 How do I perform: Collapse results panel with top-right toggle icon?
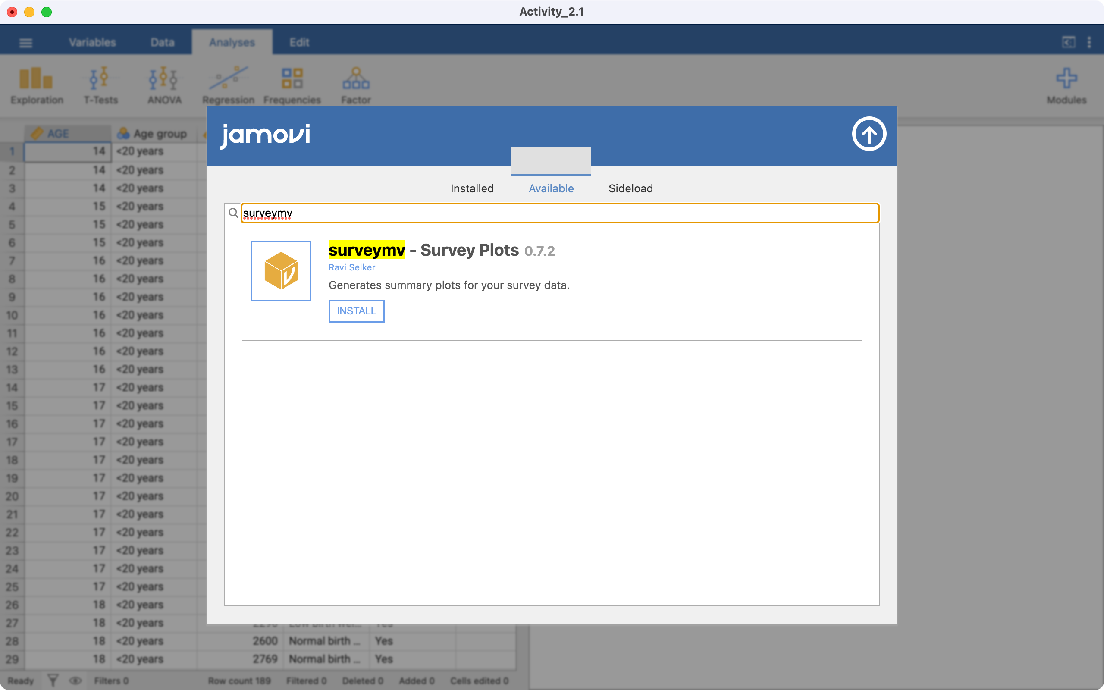pos(1068,42)
